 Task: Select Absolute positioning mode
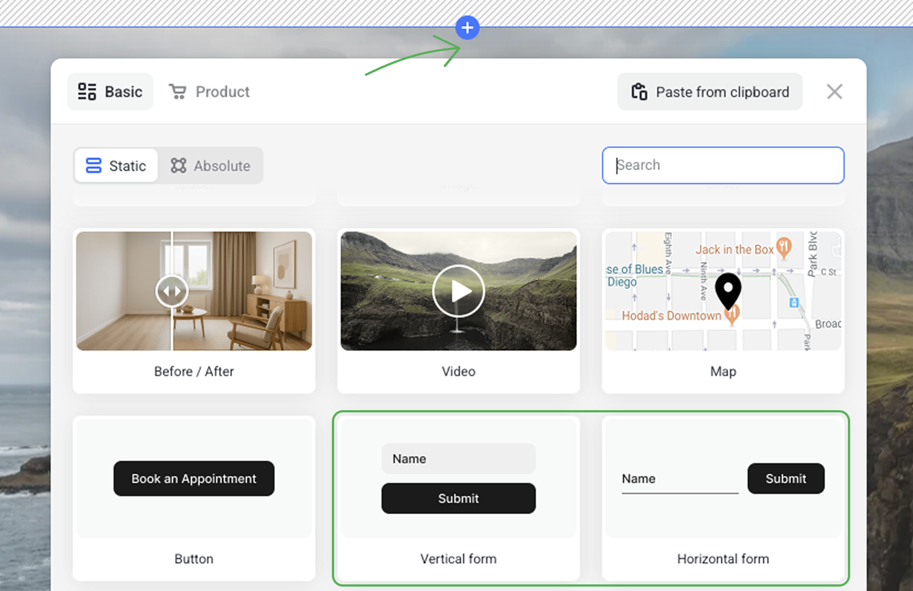(x=211, y=165)
